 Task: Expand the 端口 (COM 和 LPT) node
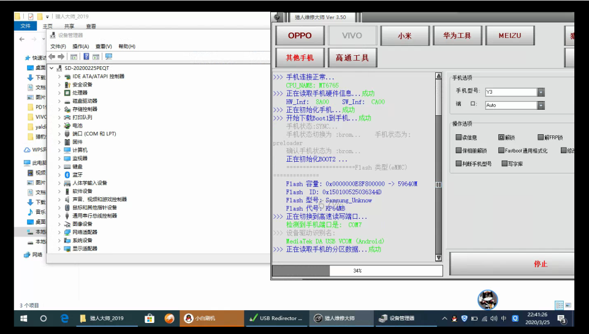click(x=59, y=134)
